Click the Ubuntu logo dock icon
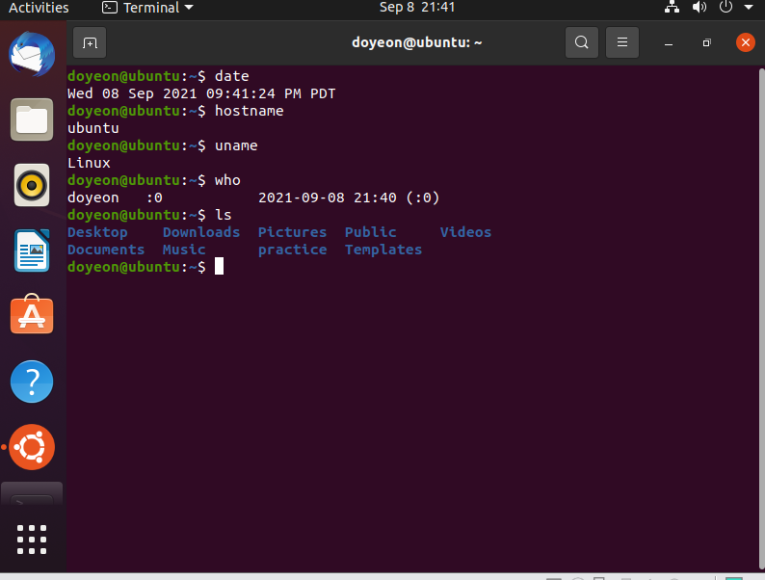 [32, 447]
